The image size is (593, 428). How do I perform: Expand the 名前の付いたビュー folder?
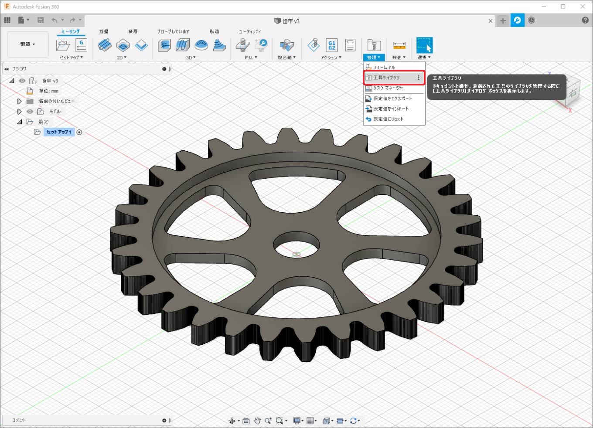pos(19,101)
